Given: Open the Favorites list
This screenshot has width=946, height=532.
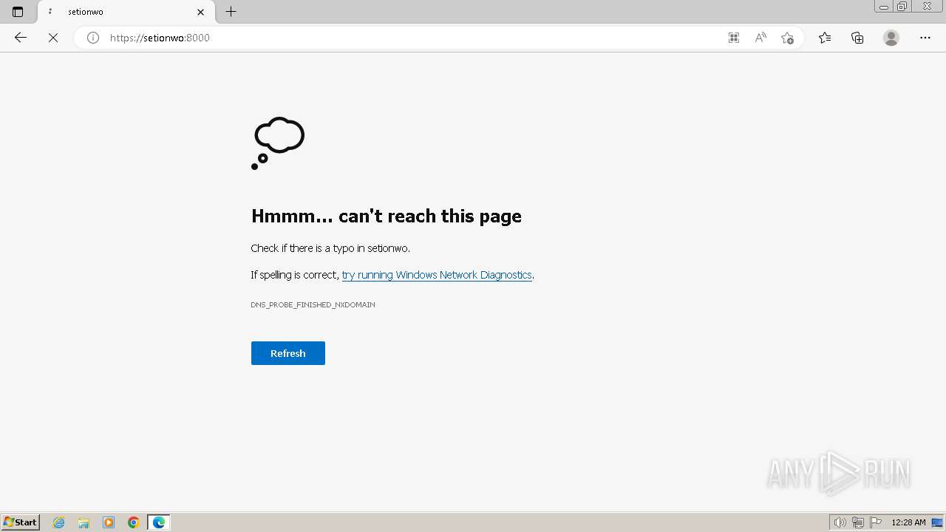Looking at the screenshot, I should pos(825,38).
